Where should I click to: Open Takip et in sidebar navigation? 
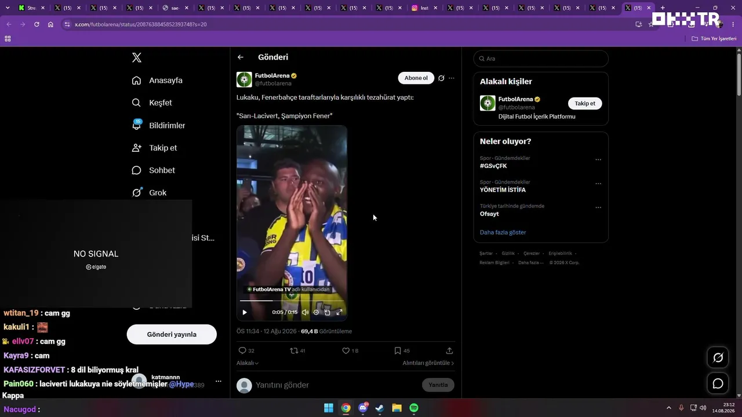154,148
